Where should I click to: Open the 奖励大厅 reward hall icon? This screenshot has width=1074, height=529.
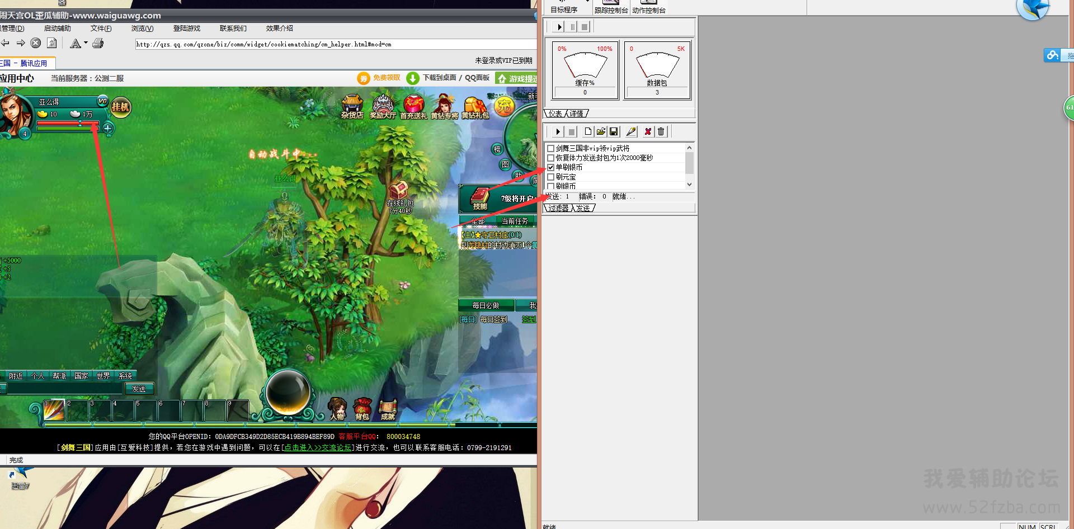pos(383,107)
